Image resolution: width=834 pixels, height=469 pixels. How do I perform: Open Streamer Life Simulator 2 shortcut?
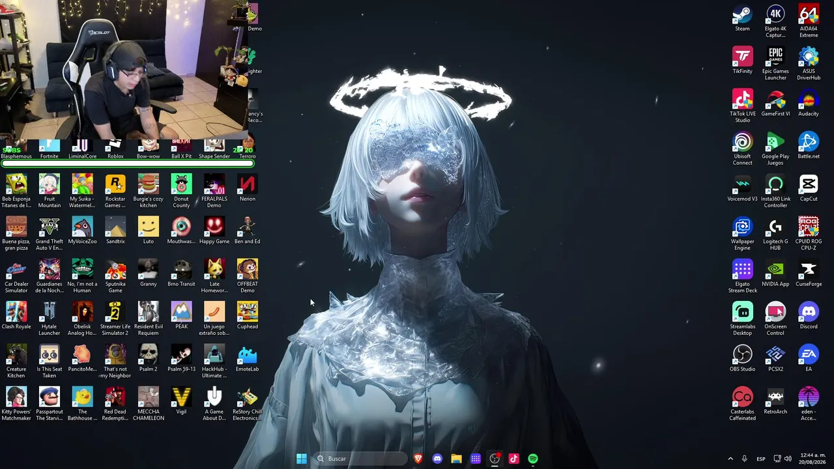click(x=115, y=319)
